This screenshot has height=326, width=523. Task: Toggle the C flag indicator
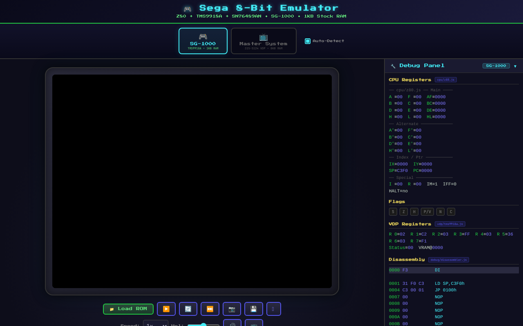tap(451, 212)
